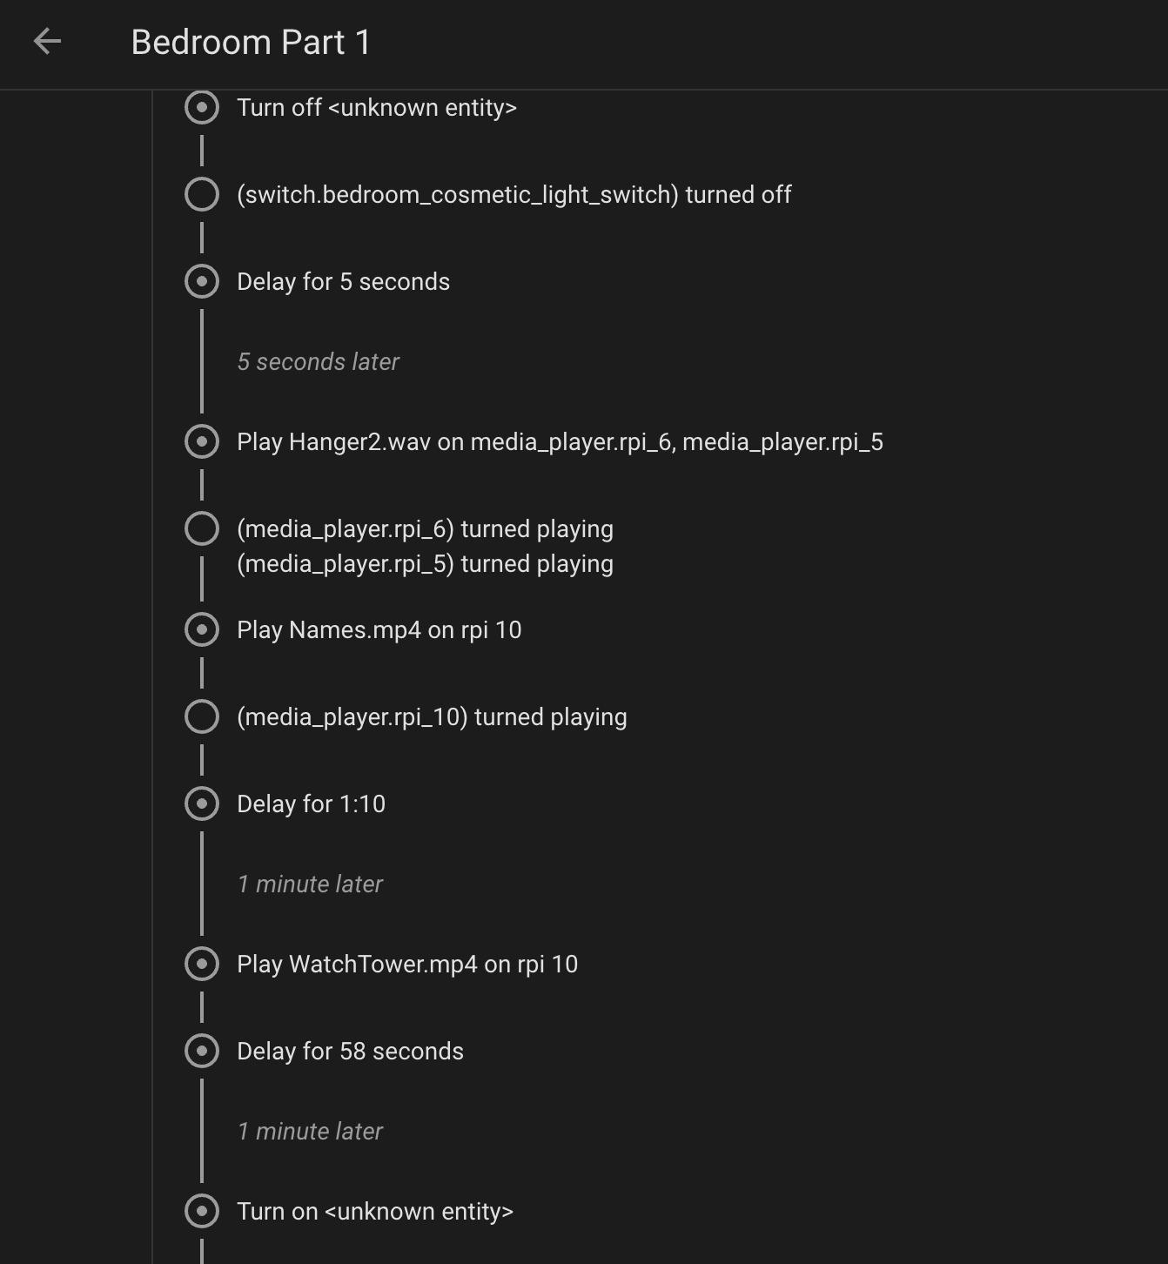Select the 'Play Names.mp4 on rpi 10' label
This screenshot has height=1264, width=1168.
click(x=379, y=630)
